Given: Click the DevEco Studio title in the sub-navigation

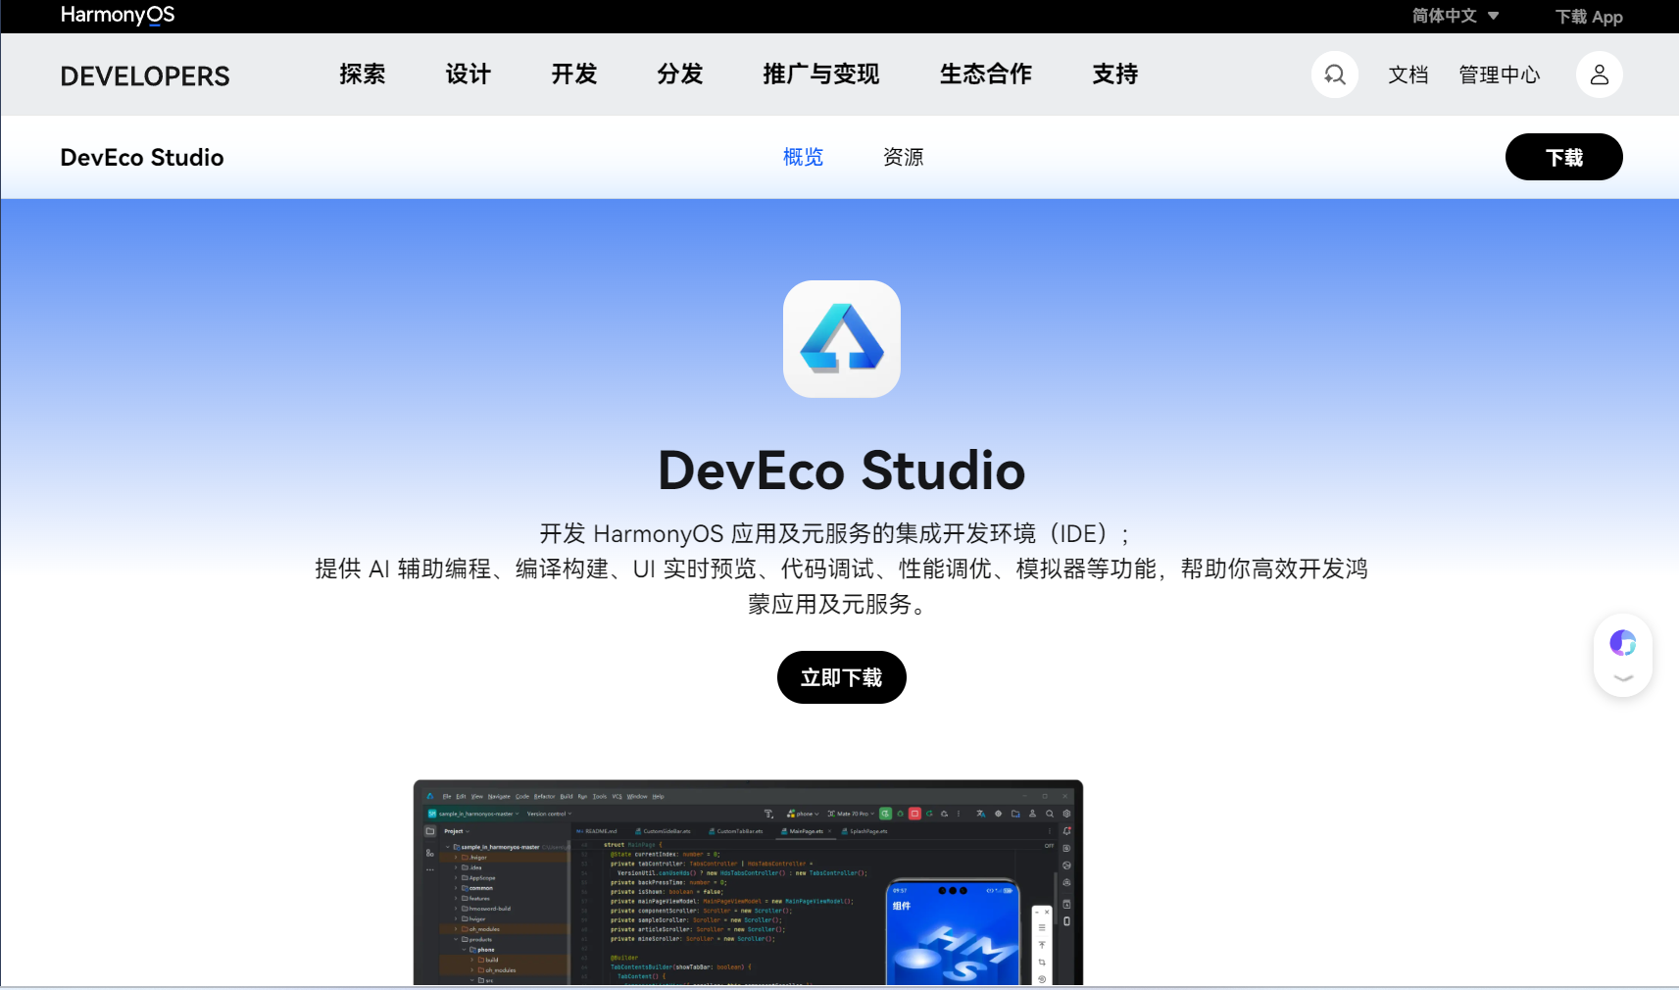Looking at the screenshot, I should [x=142, y=158].
